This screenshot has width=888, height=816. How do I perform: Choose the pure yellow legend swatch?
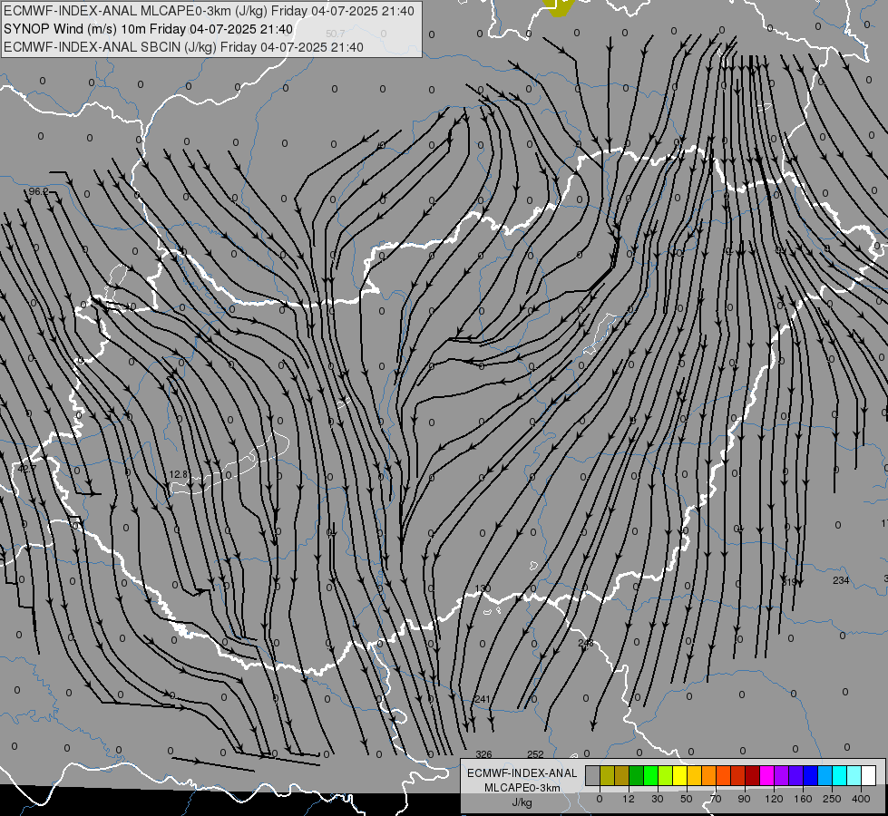[680, 775]
